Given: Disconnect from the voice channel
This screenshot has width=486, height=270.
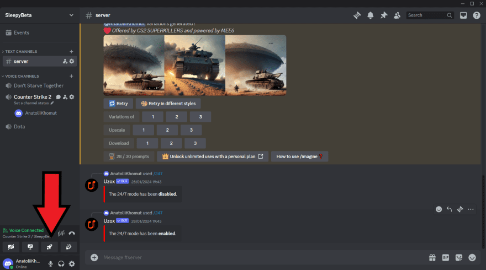Looking at the screenshot, I should point(72,233).
